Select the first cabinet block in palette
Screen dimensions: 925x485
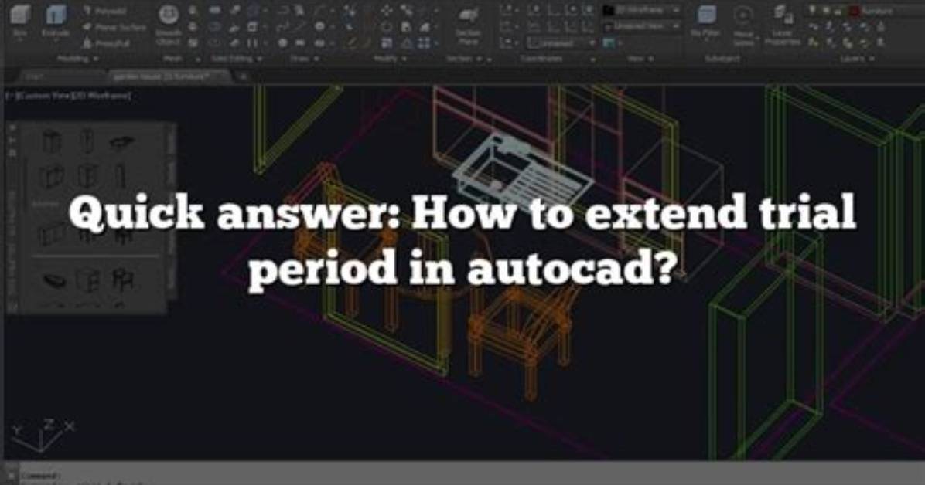click(52, 142)
